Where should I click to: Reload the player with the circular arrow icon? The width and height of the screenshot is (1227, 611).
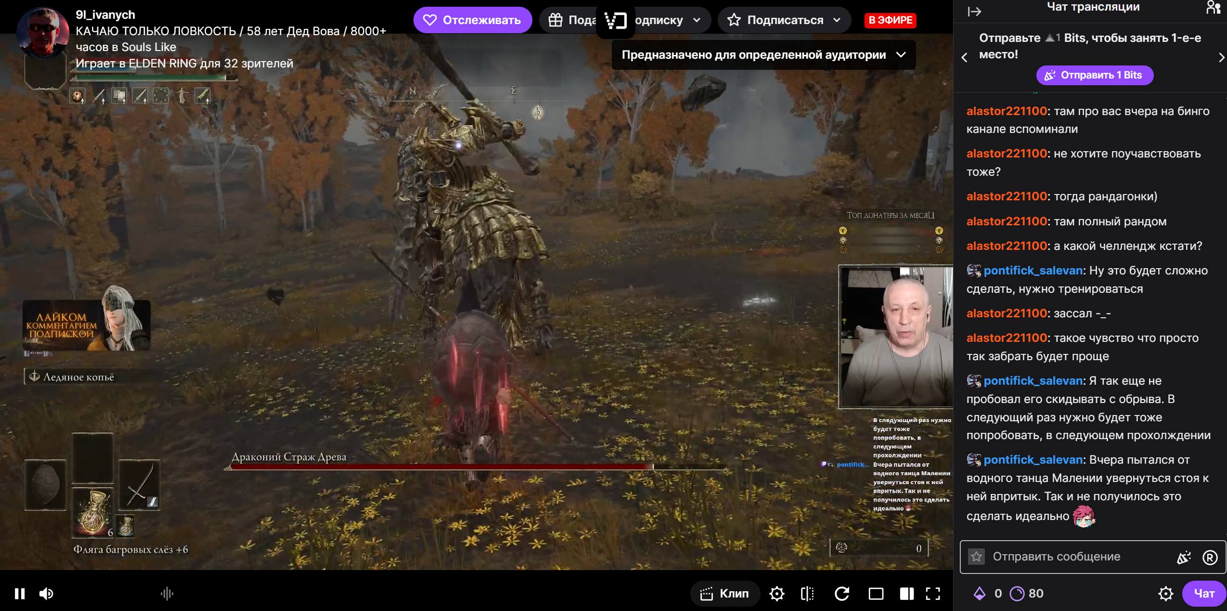click(x=842, y=593)
